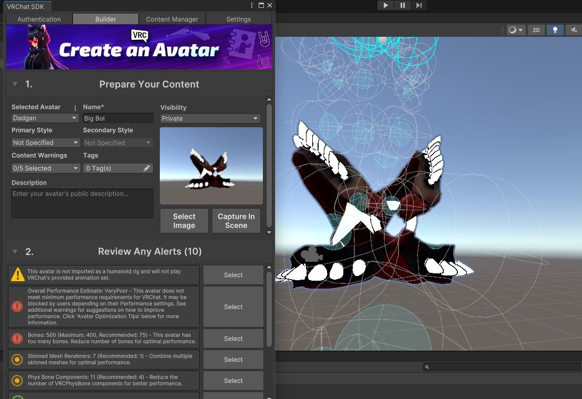582x399 pixels.
Task: Click the Capture In Scene button
Action: coord(236,221)
